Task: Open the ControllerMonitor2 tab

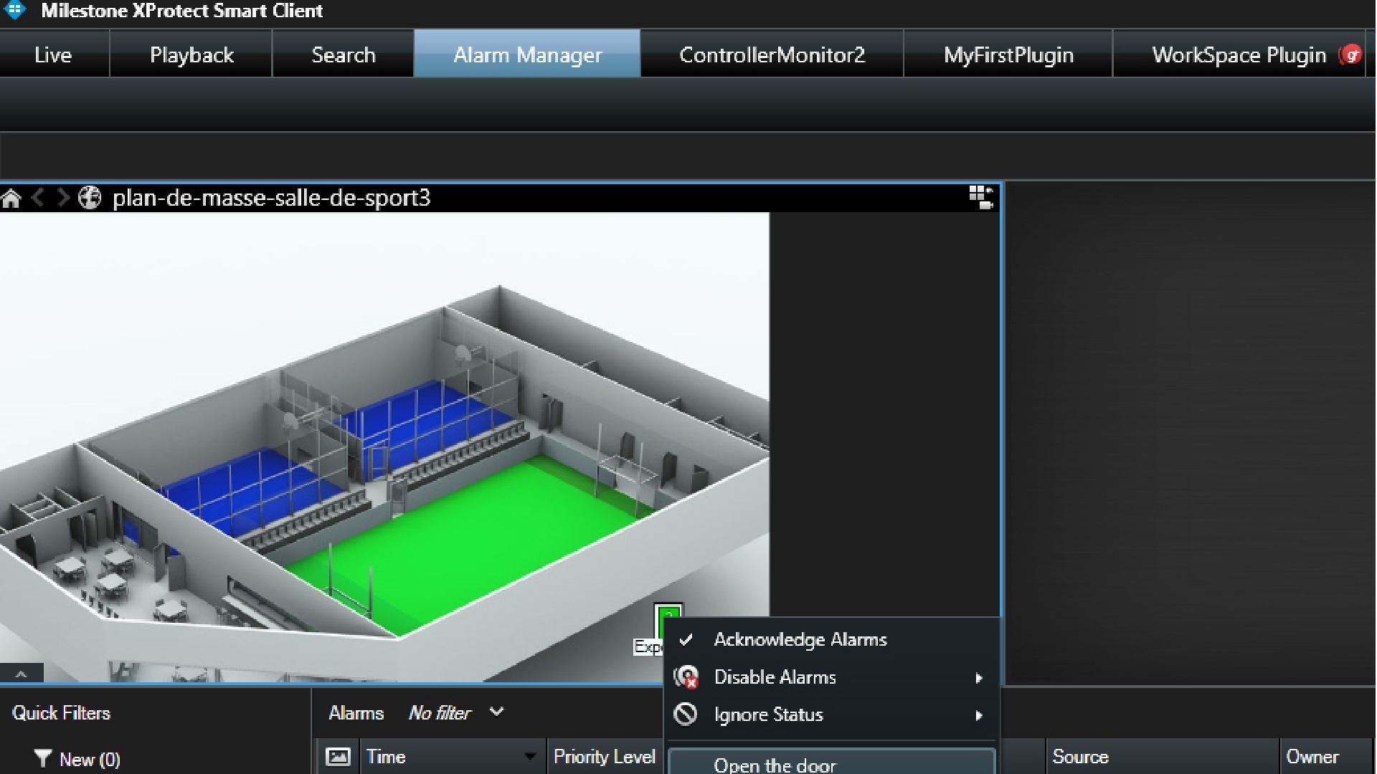Action: (772, 54)
